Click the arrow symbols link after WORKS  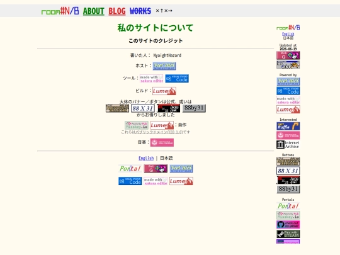click(164, 11)
